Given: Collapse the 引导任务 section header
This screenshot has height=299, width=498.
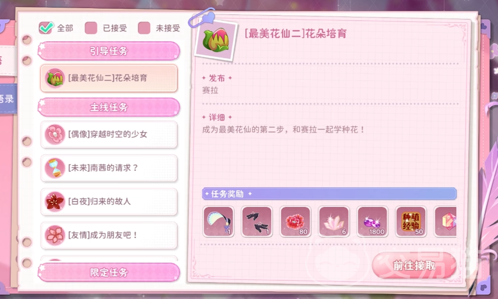Looking at the screenshot, I should (109, 51).
